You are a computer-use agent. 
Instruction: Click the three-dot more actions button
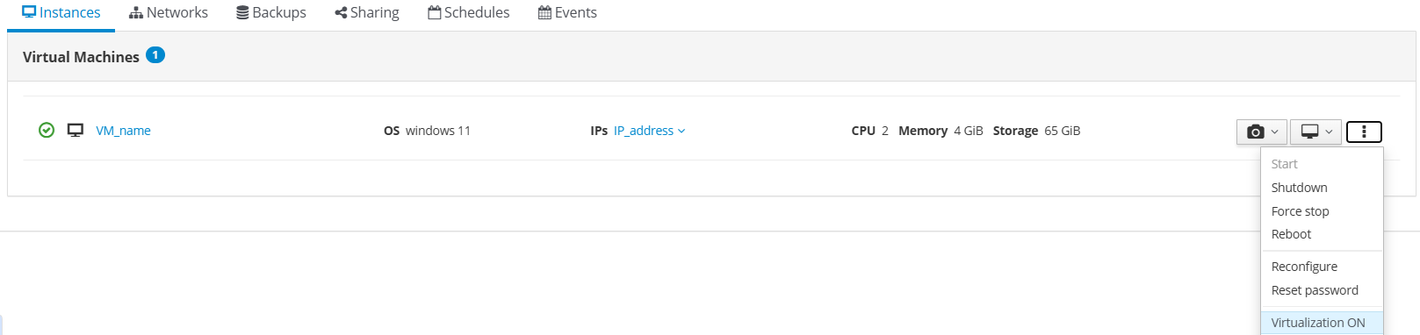click(1364, 132)
